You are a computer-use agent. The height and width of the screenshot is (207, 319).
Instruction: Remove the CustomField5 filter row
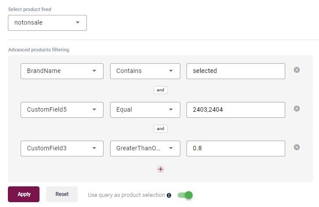coord(297,109)
